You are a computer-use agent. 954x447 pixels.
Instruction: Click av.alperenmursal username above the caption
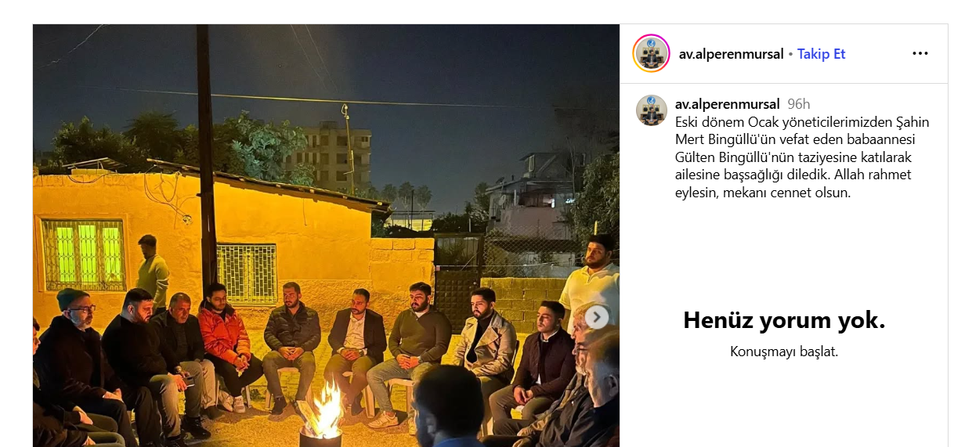tap(727, 104)
